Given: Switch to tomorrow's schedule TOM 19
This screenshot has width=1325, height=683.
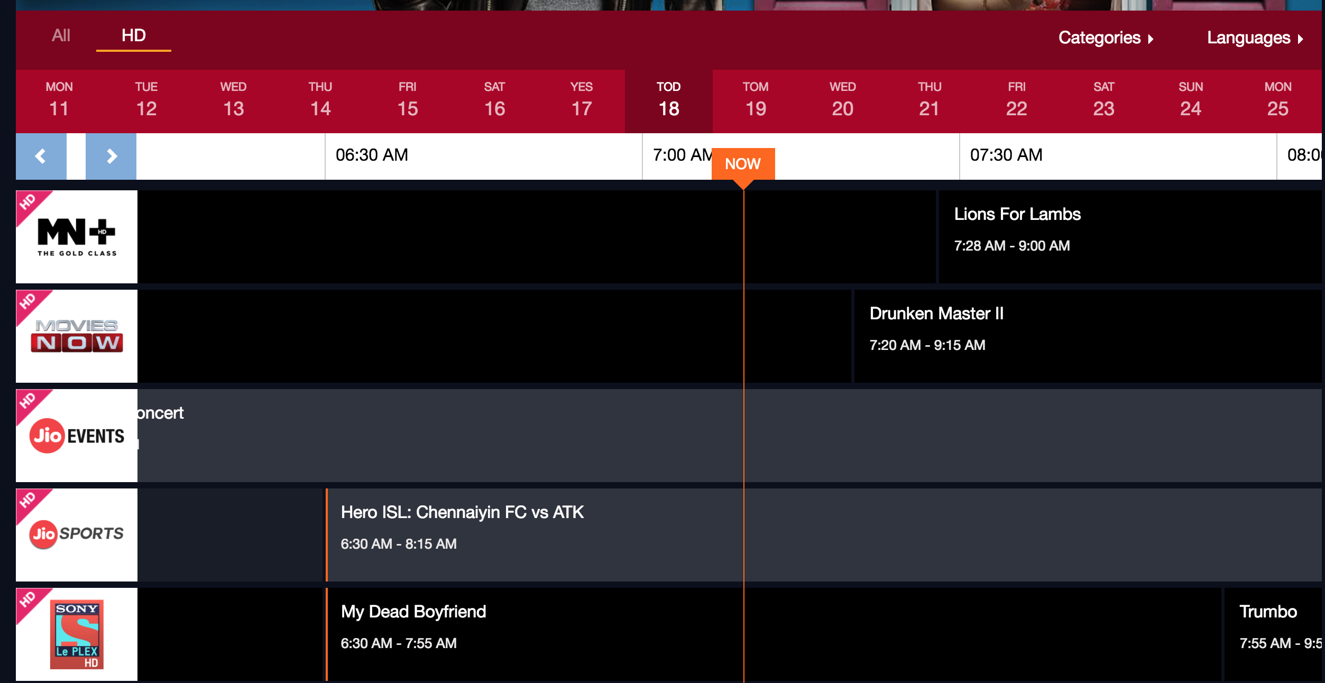Looking at the screenshot, I should click(x=755, y=100).
